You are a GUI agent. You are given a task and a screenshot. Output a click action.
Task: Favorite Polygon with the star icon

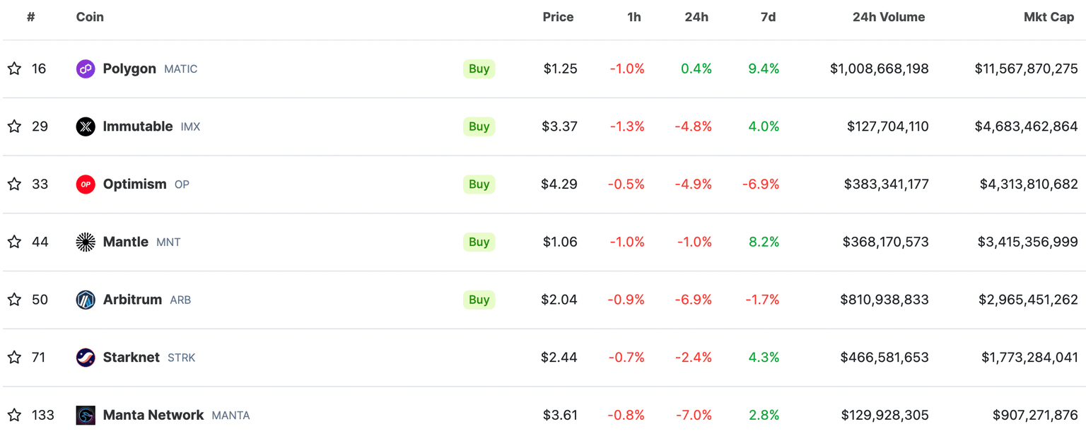tap(14, 69)
